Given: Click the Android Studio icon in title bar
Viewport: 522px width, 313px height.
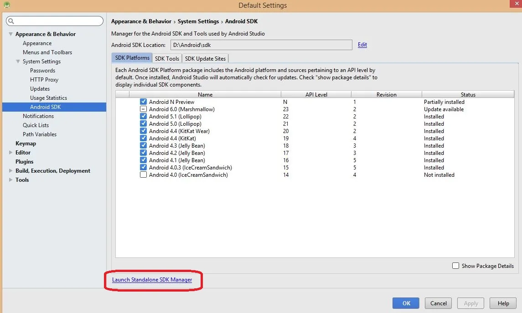Looking at the screenshot, I should [x=7, y=5].
